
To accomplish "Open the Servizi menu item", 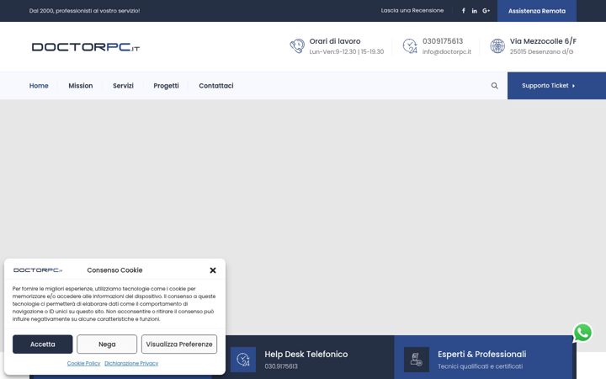I will [x=123, y=85].
